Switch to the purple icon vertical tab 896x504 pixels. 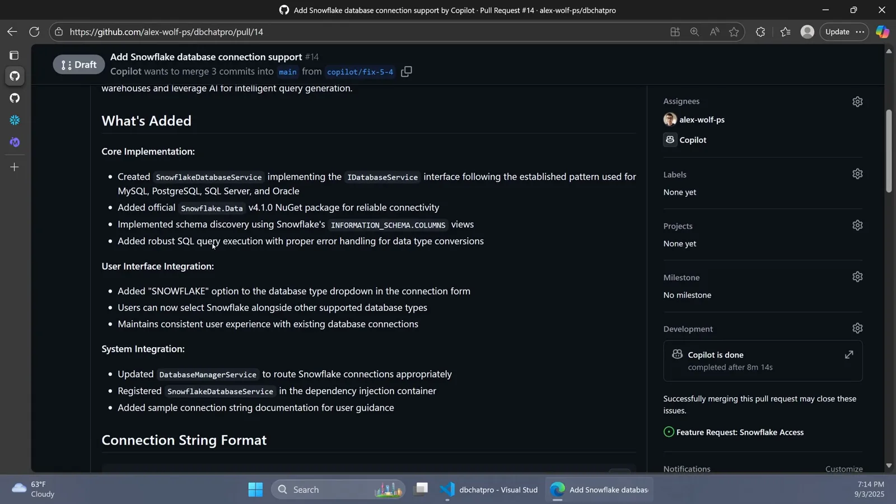15,142
